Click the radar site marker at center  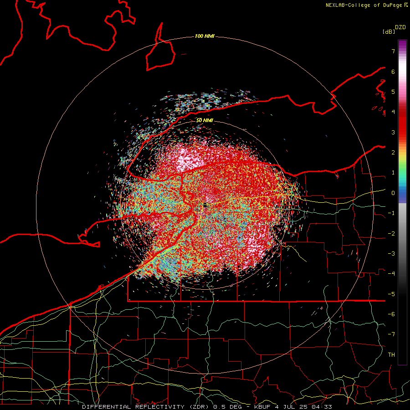point(205,205)
